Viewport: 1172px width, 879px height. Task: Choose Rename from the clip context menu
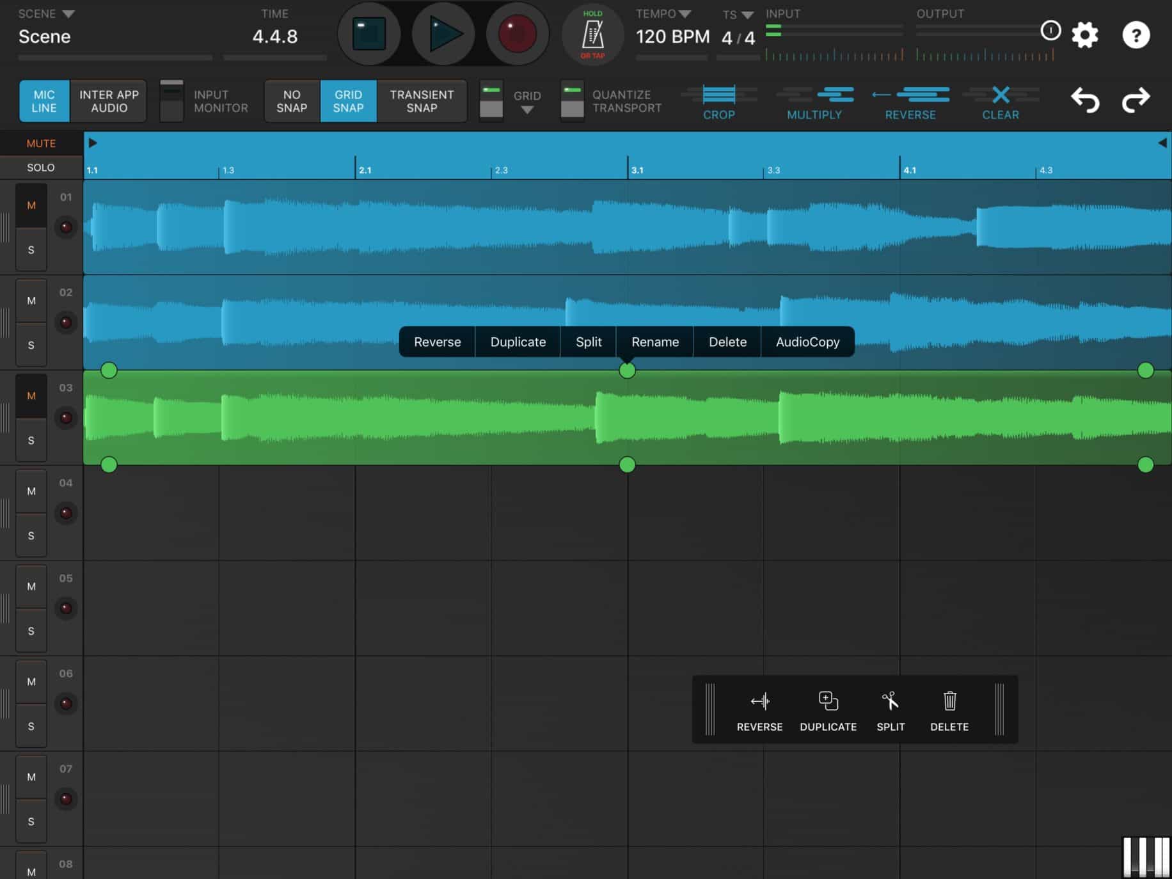(654, 342)
